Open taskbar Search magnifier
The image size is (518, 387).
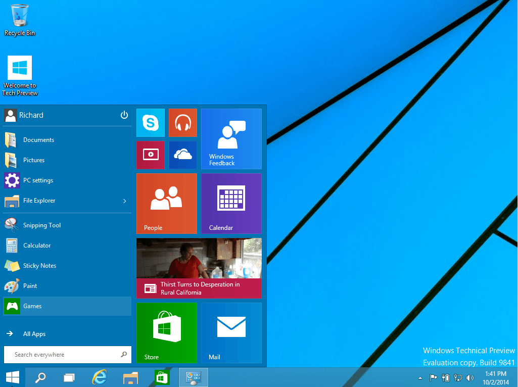click(x=40, y=377)
